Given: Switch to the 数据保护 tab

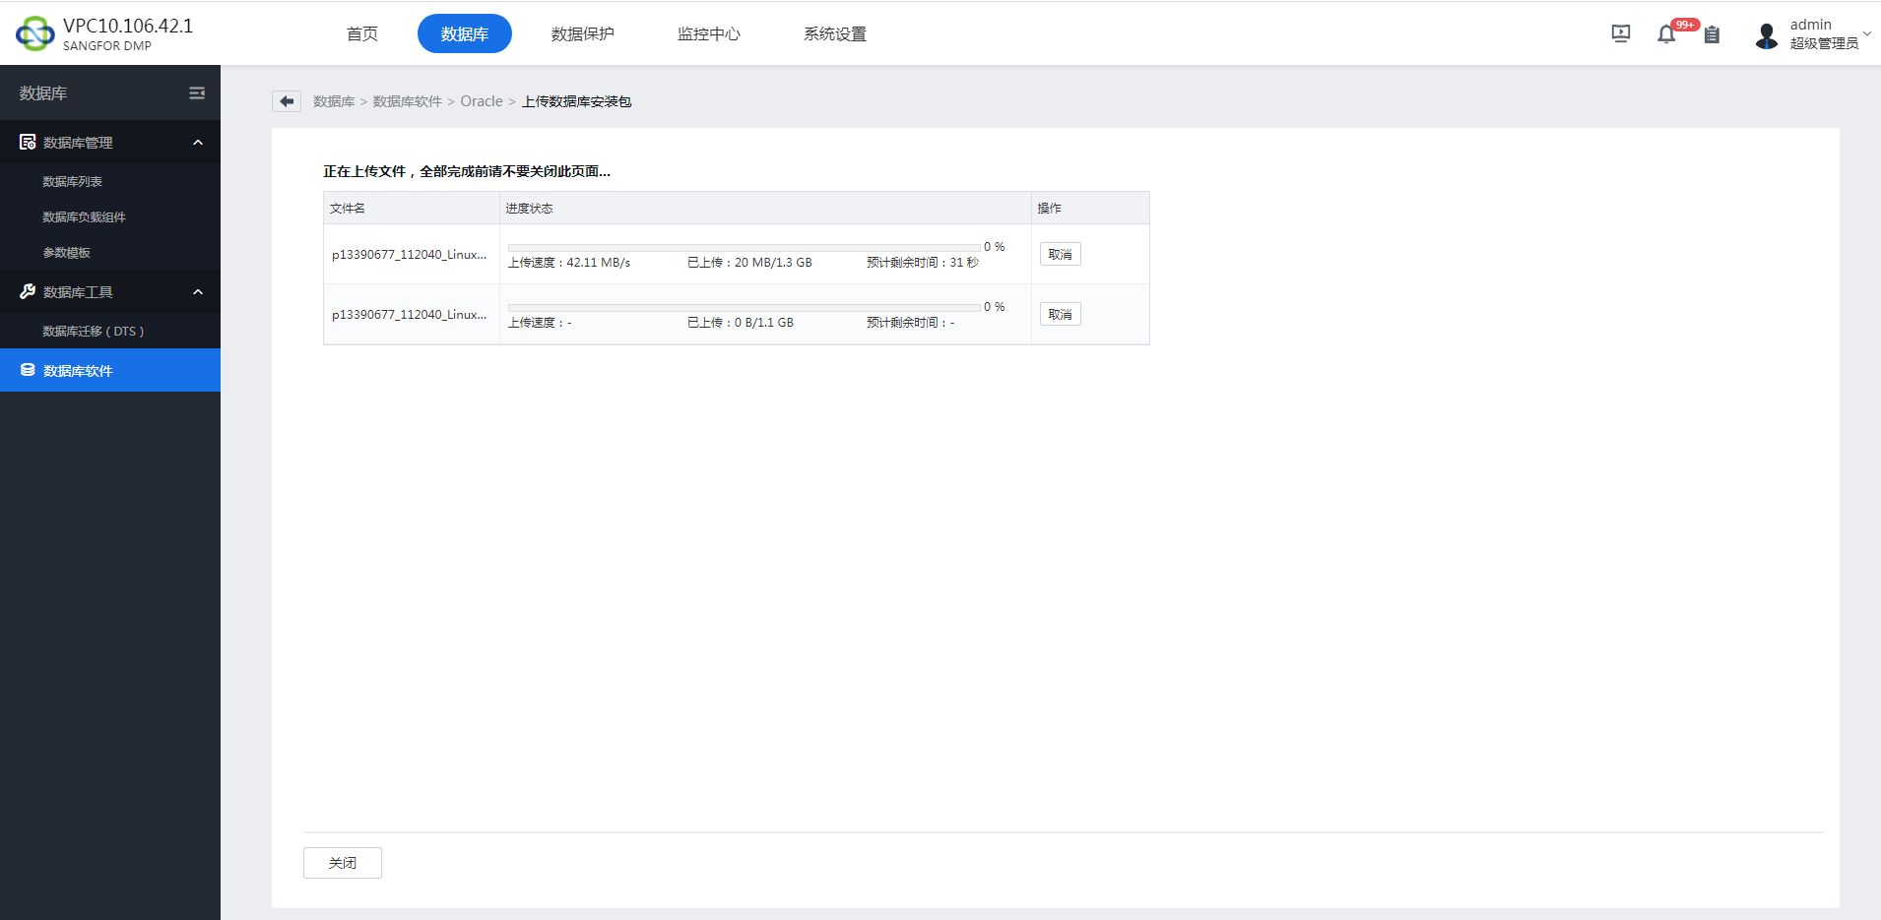Looking at the screenshot, I should click(x=583, y=32).
